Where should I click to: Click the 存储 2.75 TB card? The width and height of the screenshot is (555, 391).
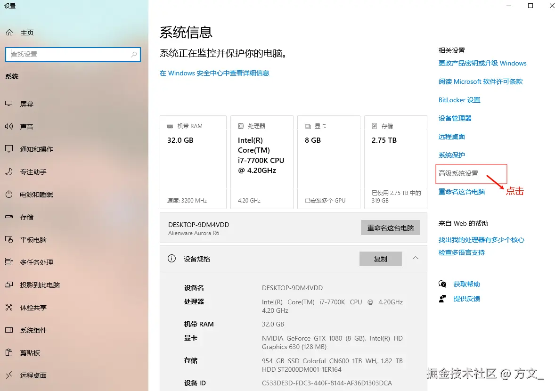click(x=396, y=162)
